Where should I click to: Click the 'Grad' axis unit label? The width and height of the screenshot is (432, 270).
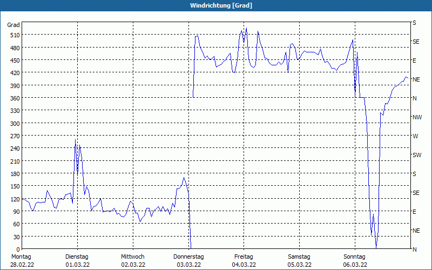13,25
